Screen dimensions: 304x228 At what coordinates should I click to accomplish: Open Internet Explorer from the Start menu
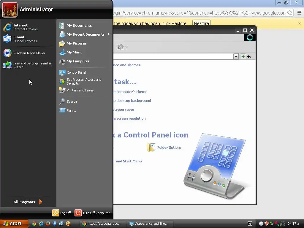28,27
